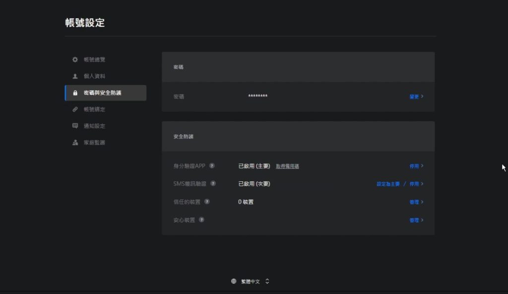This screenshot has width=508, height=294.
Task: Click the 身分驗證APP row label
Action: click(189, 166)
